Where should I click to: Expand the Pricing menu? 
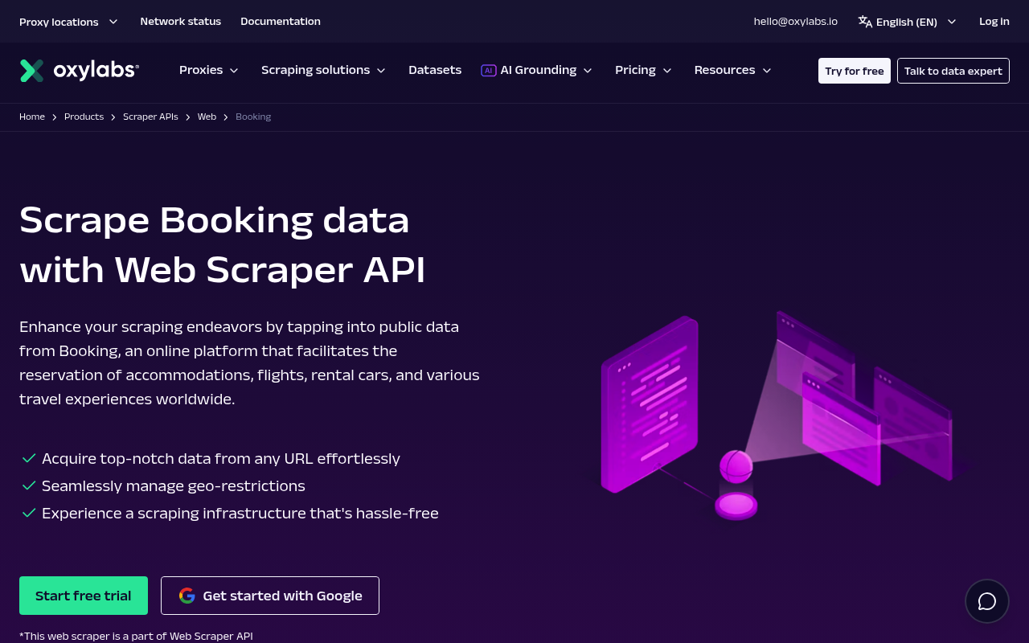click(643, 71)
